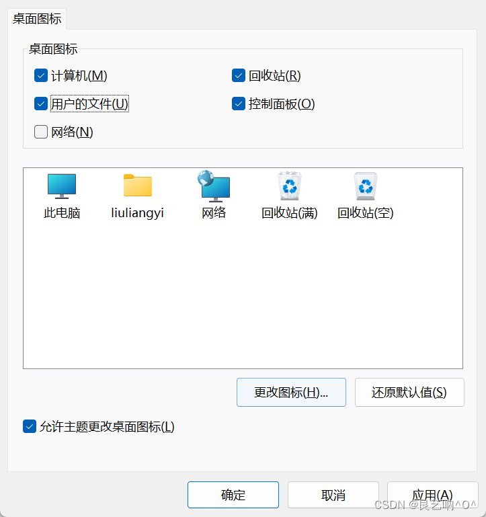Uncheck the 用户的文件(U) checkbox

(x=41, y=104)
